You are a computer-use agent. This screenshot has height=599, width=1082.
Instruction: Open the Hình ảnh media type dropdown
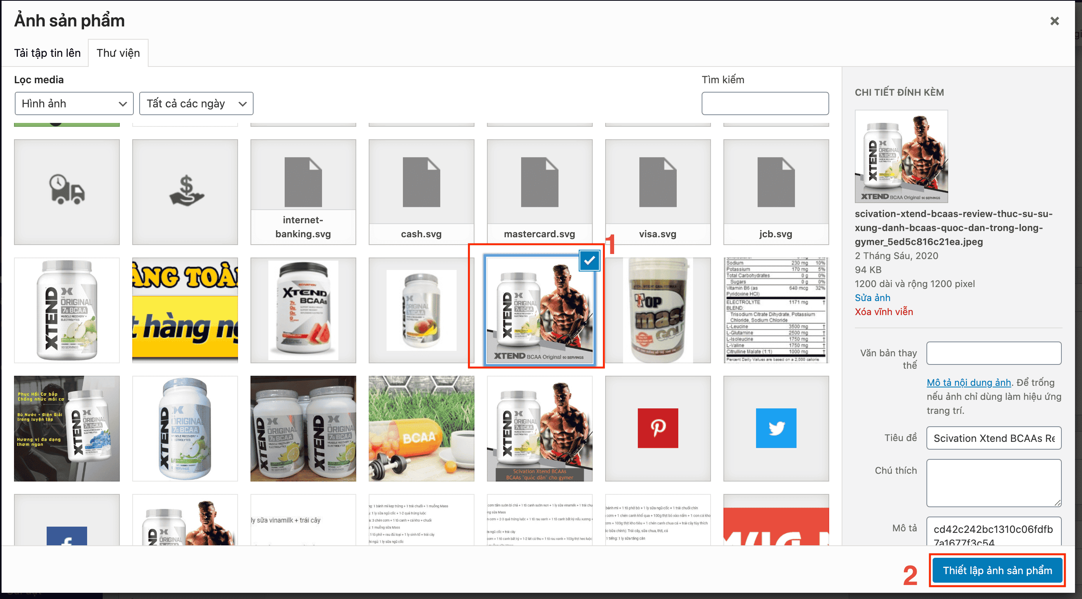pyautogui.click(x=74, y=104)
